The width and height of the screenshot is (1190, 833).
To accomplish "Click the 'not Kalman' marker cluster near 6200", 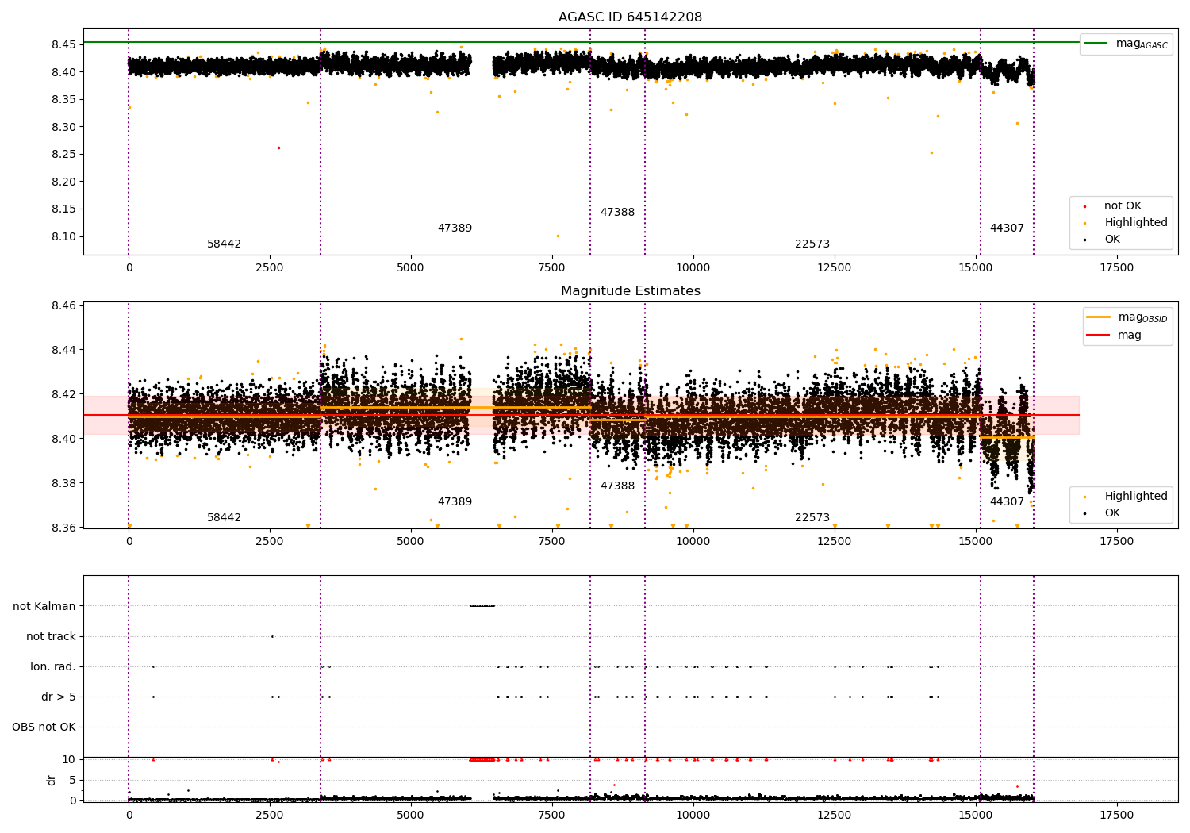I will [x=482, y=606].
